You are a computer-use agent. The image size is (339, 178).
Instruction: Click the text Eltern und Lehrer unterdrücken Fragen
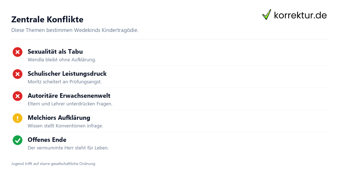70,104
